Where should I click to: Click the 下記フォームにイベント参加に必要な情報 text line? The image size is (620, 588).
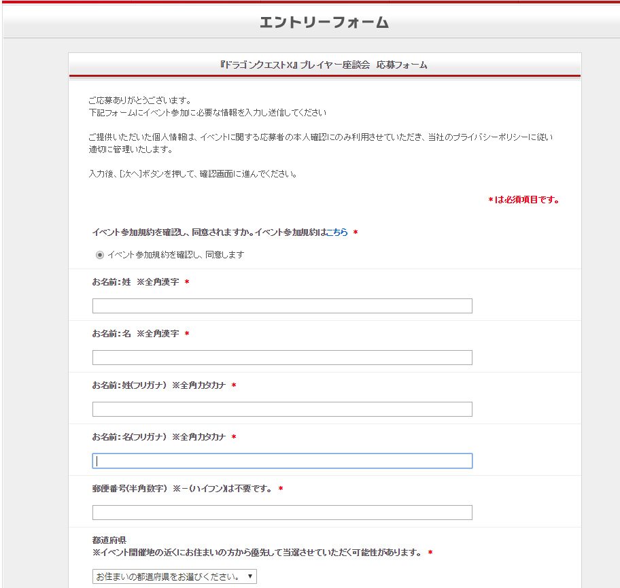point(207,113)
